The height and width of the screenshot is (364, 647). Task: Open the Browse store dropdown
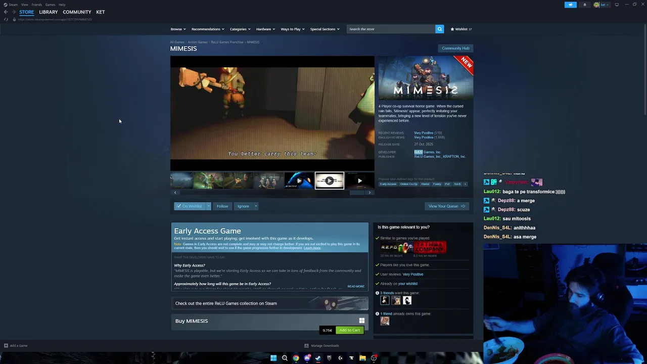[178, 29]
